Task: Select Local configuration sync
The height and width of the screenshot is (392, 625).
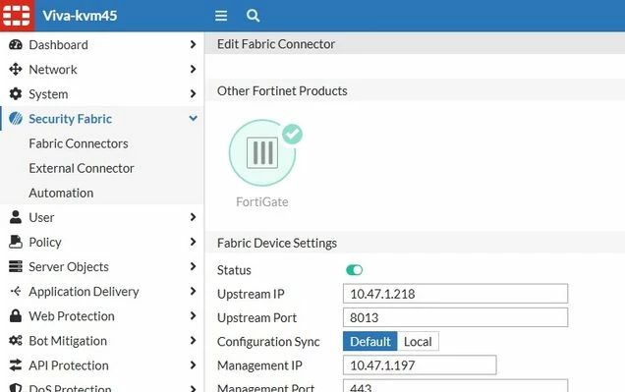Action: [x=418, y=342]
